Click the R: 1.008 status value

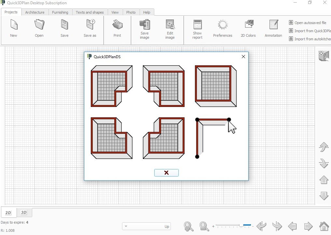[7, 230]
